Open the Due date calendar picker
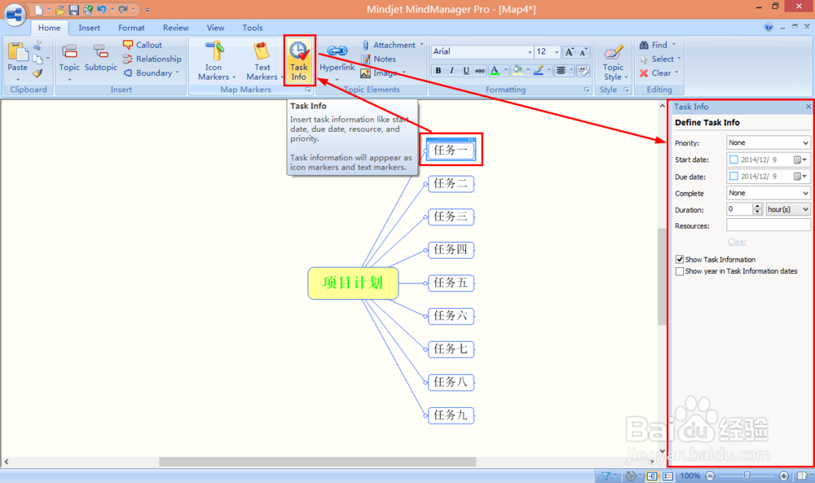Screen dimensions: 815x483 pos(800,177)
